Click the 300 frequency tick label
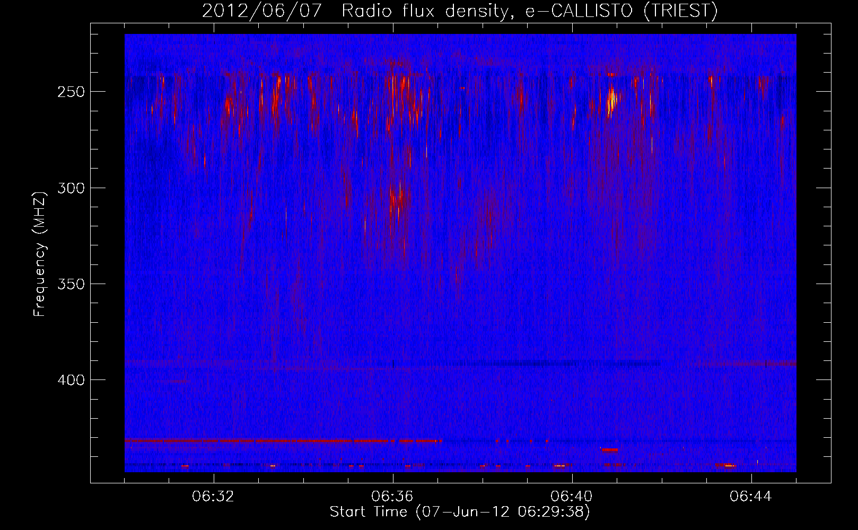858x530 pixels. (x=71, y=188)
